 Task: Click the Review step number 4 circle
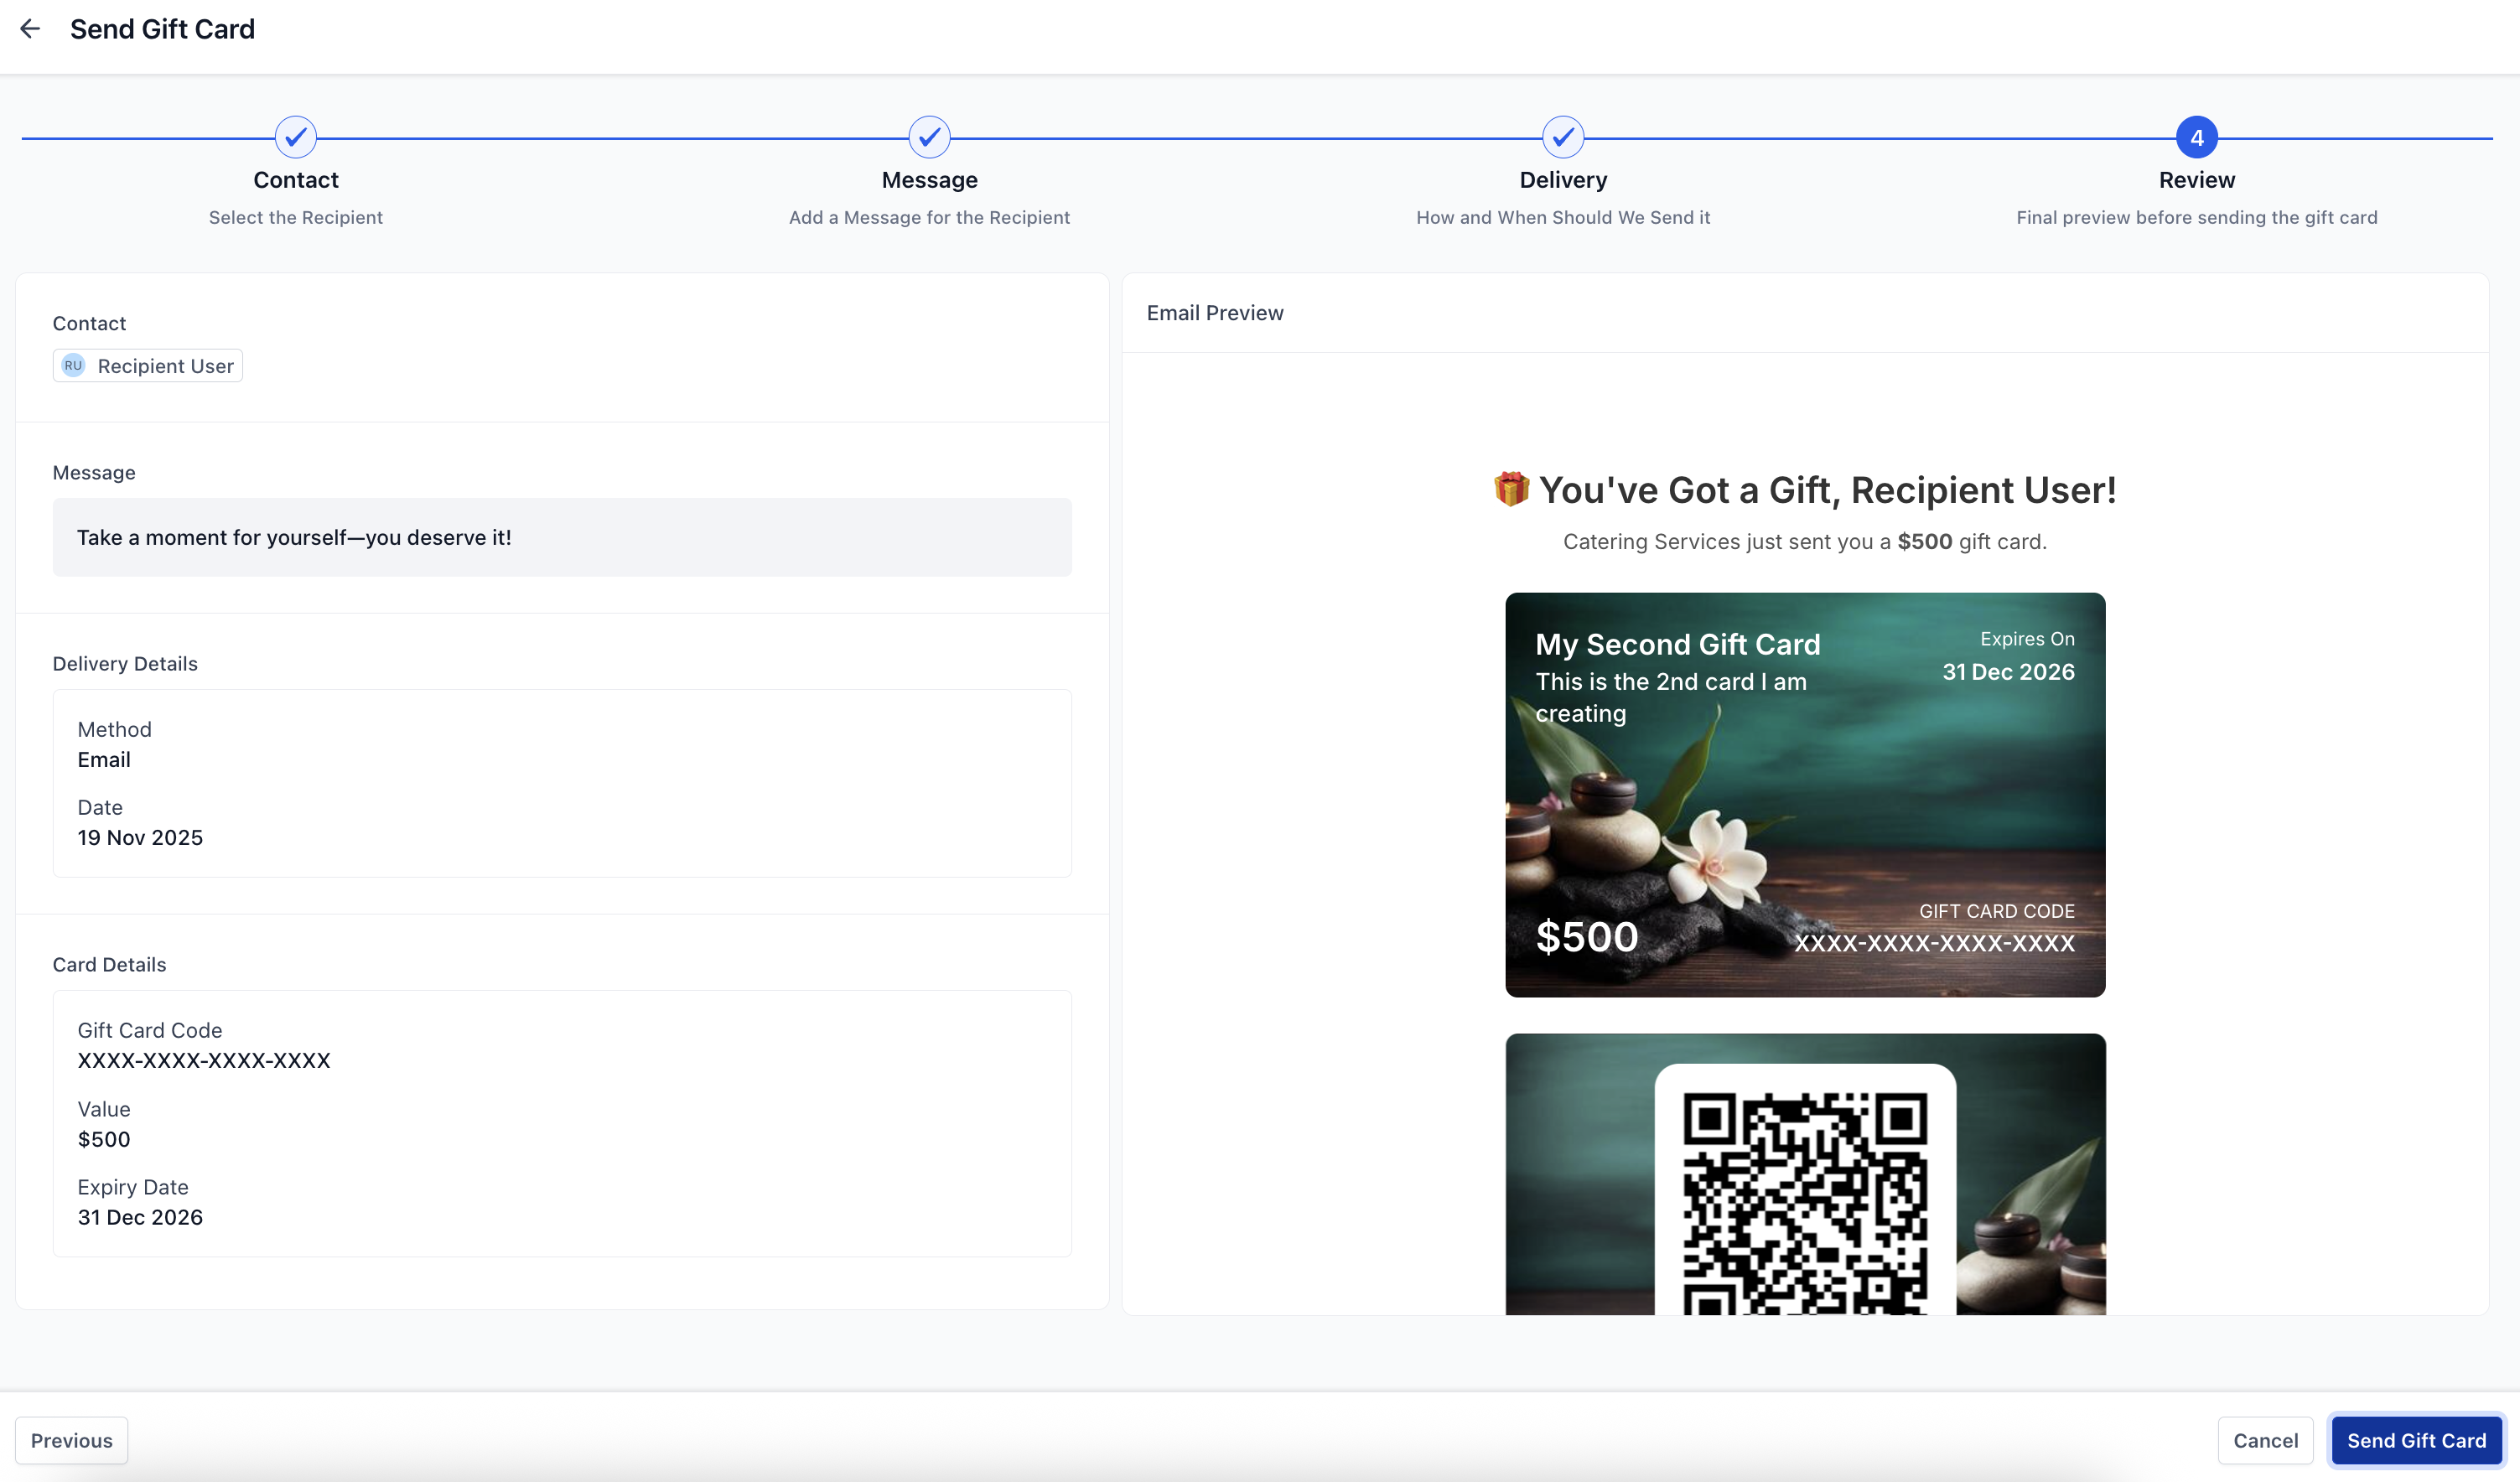click(x=2196, y=138)
